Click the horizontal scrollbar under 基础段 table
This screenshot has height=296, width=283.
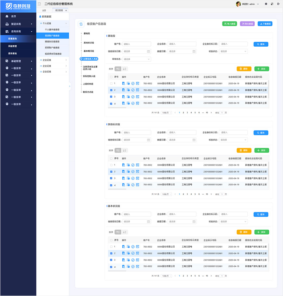click(117, 107)
